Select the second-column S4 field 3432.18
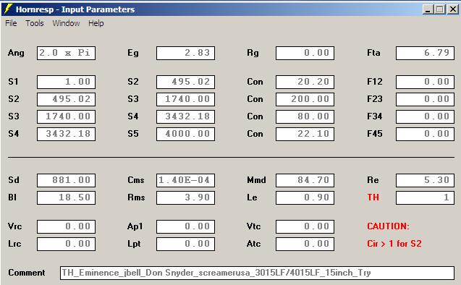Screen dimensions: 461x285 [x=185, y=116]
